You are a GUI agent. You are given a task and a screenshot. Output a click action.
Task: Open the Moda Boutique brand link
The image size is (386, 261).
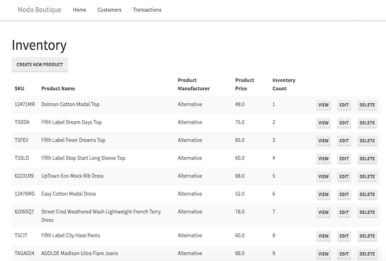tap(40, 10)
